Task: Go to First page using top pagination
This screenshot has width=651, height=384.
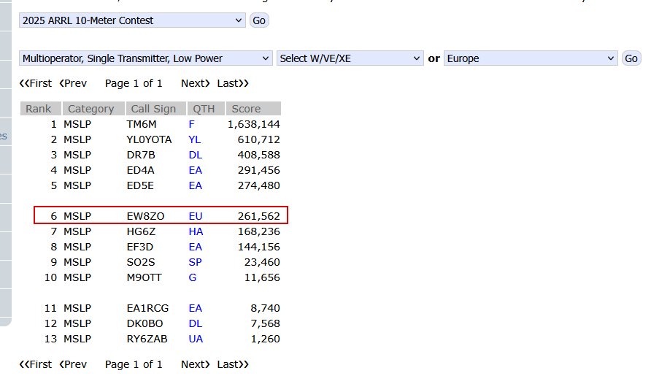Action: click(x=36, y=83)
